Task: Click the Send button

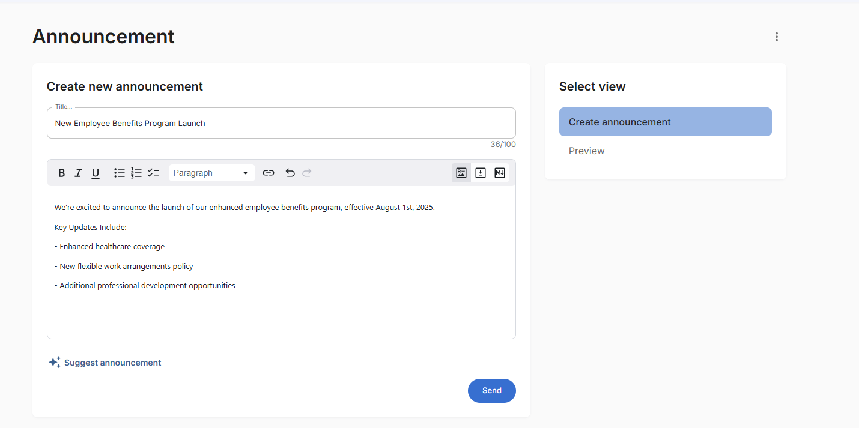Action: pyautogui.click(x=491, y=391)
